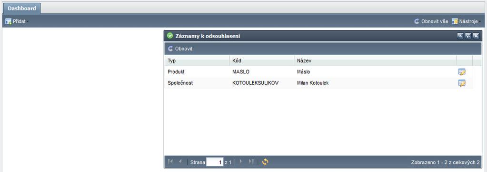Collapse the Záznamy k odsouhlasení panel

460,36
